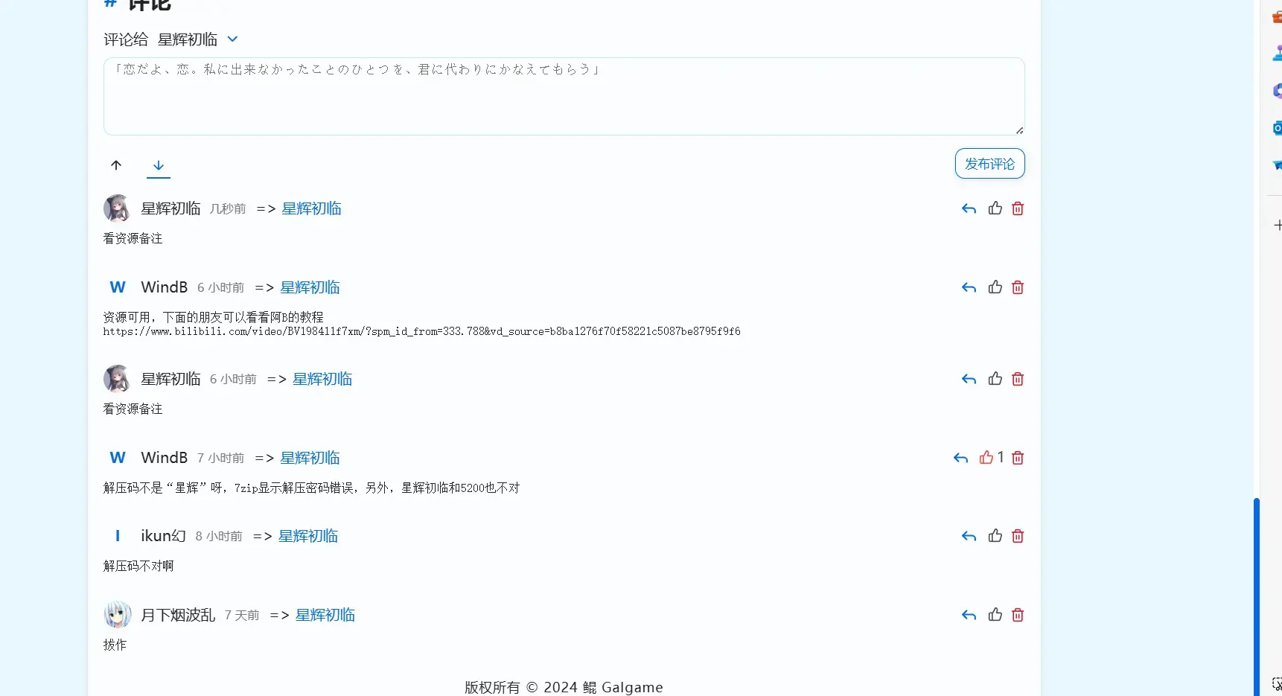Screen dimensions: 1282x696
Task: Reply to 星辉初临's 6 小时前 comment
Action: (969, 380)
